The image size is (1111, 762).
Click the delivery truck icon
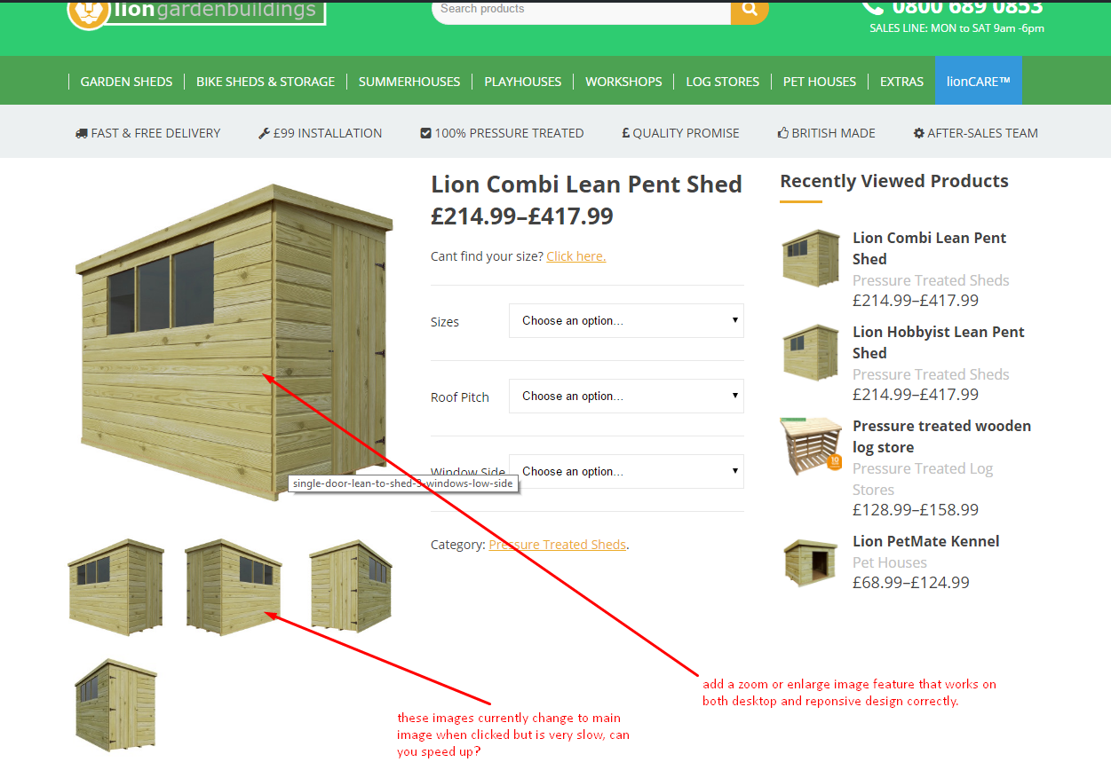click(x=82, y=133)
